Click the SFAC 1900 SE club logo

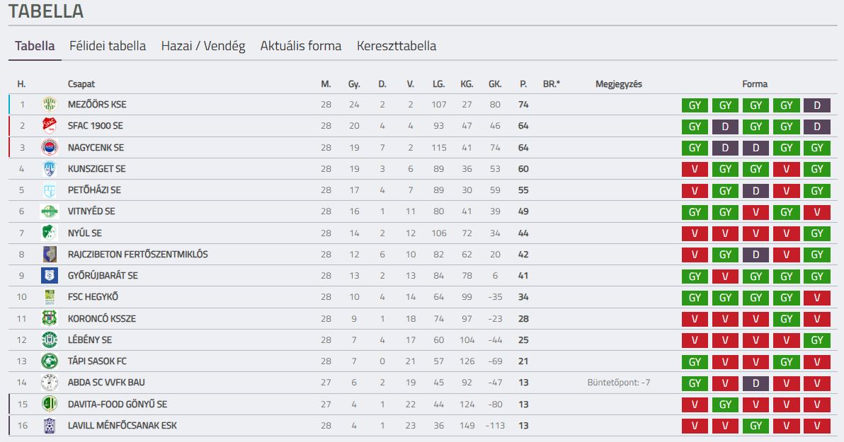50,126
